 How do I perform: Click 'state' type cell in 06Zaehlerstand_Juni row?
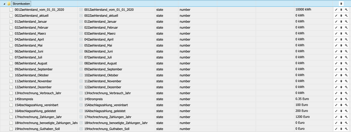tap(166, 51)
